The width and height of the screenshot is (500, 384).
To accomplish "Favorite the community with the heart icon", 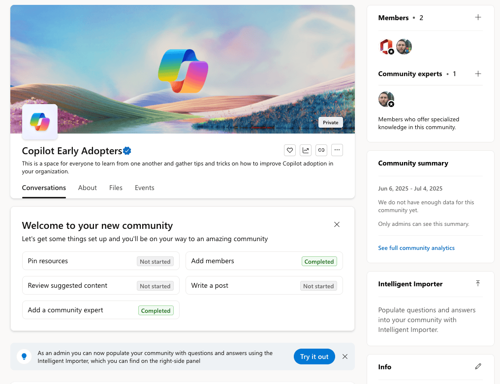I will (x=289, y=150).
